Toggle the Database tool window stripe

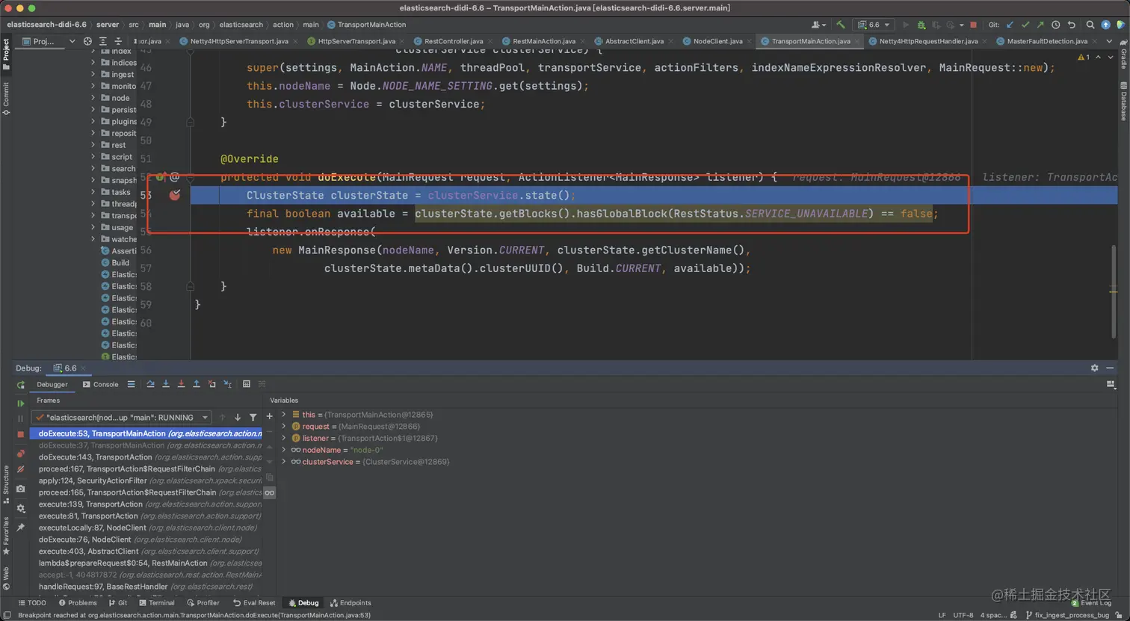[1123, 100]
